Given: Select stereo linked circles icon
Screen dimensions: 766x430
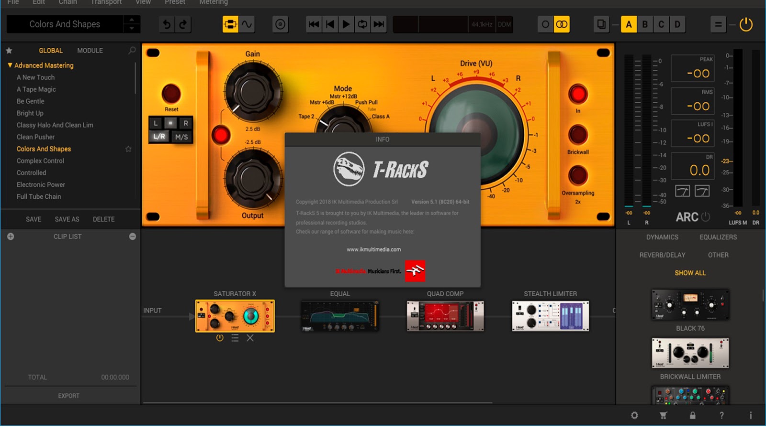Looking at the screenshot, I should click(562, 24).
